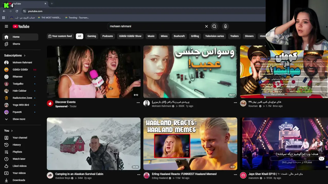
Task: Click into the mohsen rahmani search field
Action: click(x=156, y=26)
